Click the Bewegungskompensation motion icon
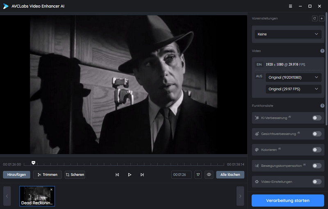Image resolution: width=328 pixels, height=209 pixels. coord(257,166)
